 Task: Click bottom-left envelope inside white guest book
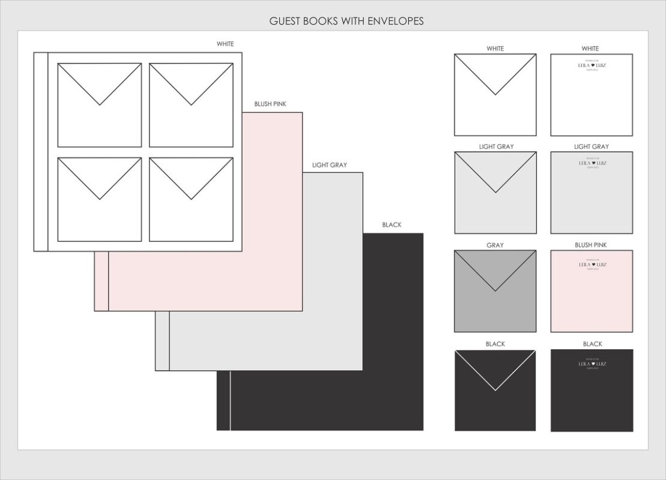coord(100,199)
